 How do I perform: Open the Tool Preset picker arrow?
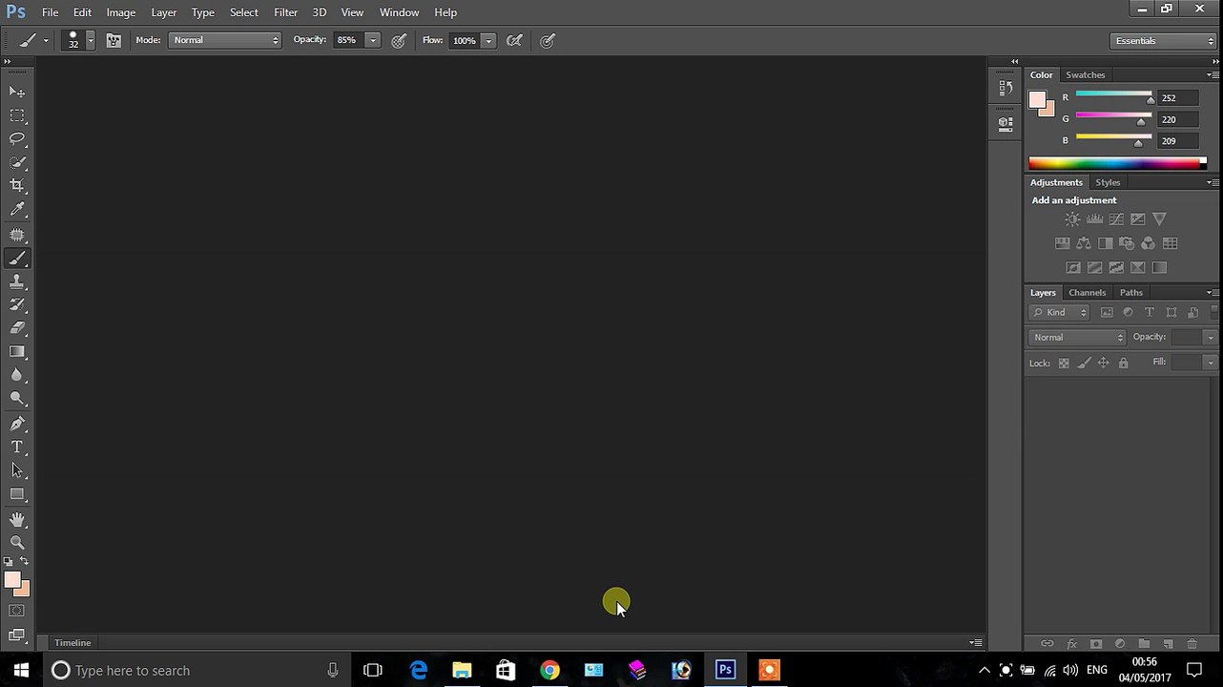point(45,40)
